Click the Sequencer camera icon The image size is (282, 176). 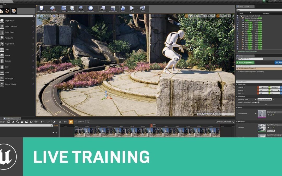[22, 122]
